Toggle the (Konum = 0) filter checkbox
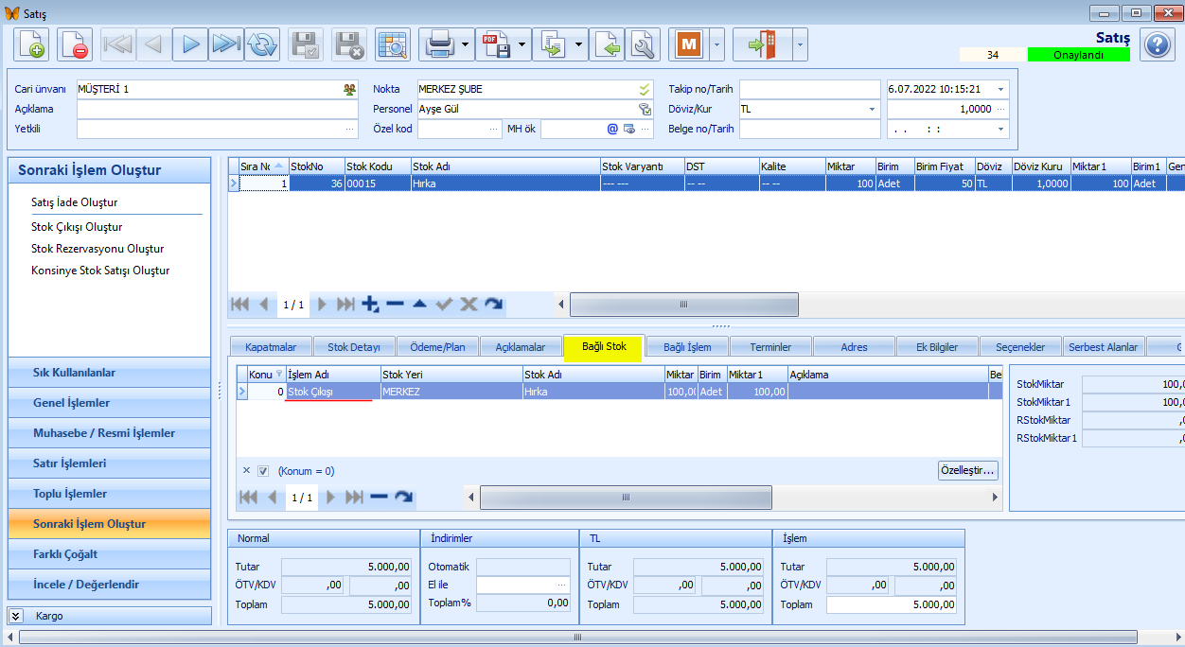 (263, 471)
